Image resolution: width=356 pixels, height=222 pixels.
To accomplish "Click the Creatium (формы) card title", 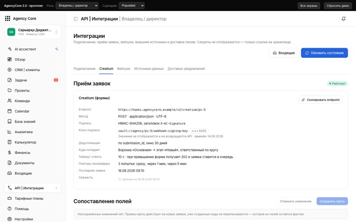I will [94, 98].
